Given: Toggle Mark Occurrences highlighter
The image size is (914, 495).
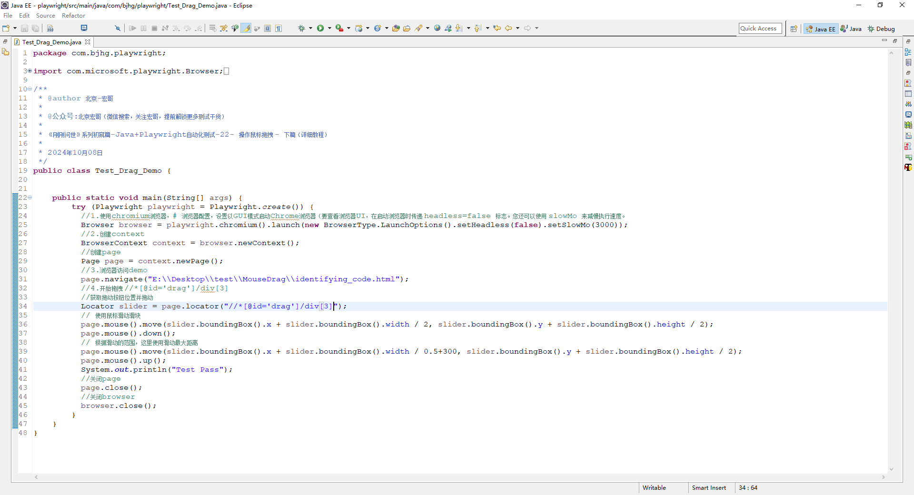Looking at the screenshot, I should (x=246, y=29).
